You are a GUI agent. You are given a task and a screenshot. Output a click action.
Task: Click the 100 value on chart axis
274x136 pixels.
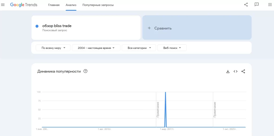[x=38, y=92]
